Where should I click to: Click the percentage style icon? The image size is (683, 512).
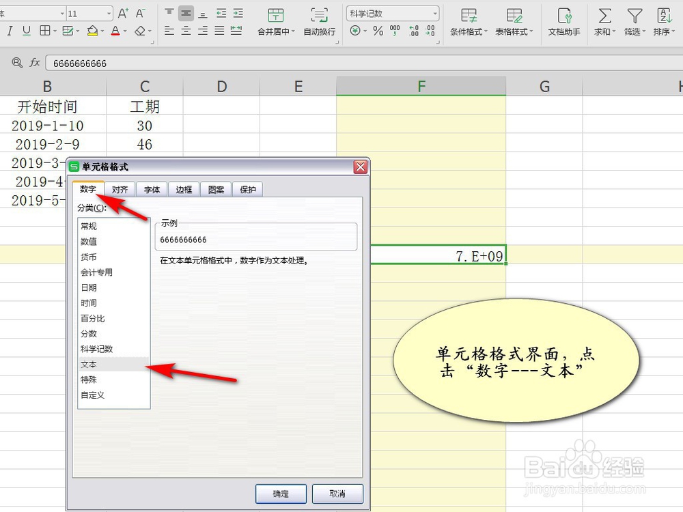pos(378,30)
